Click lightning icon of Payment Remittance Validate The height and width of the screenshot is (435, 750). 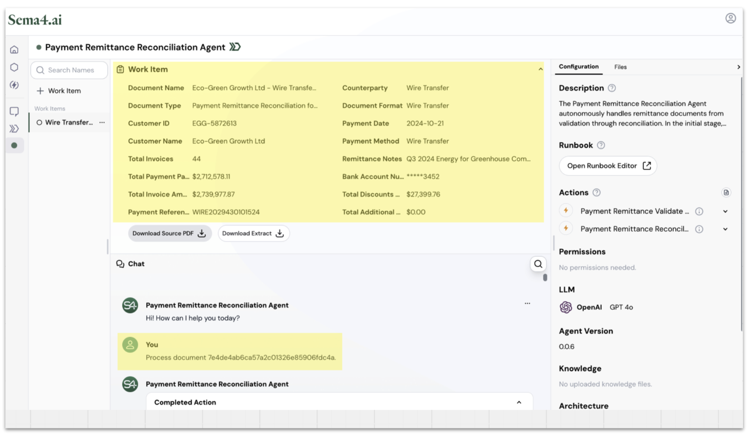click(566, 211)
